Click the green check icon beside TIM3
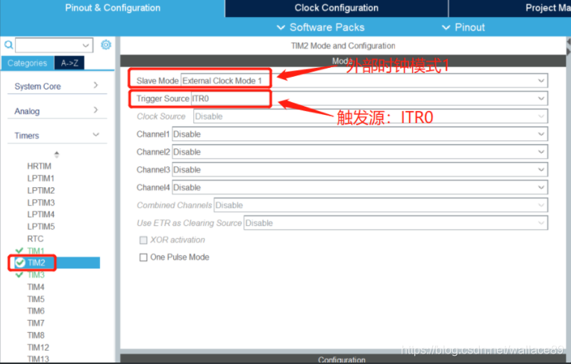 [19, 274]
